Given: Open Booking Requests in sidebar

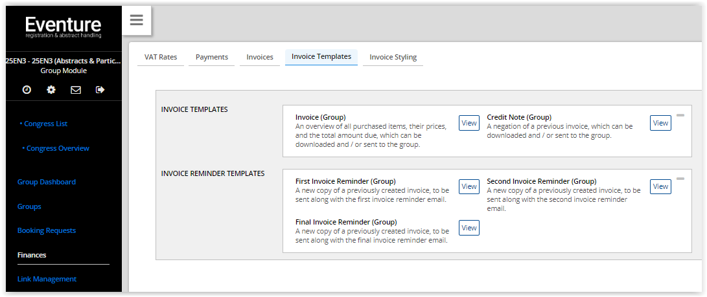Looking at the screenshot, I should click(47, 230).
